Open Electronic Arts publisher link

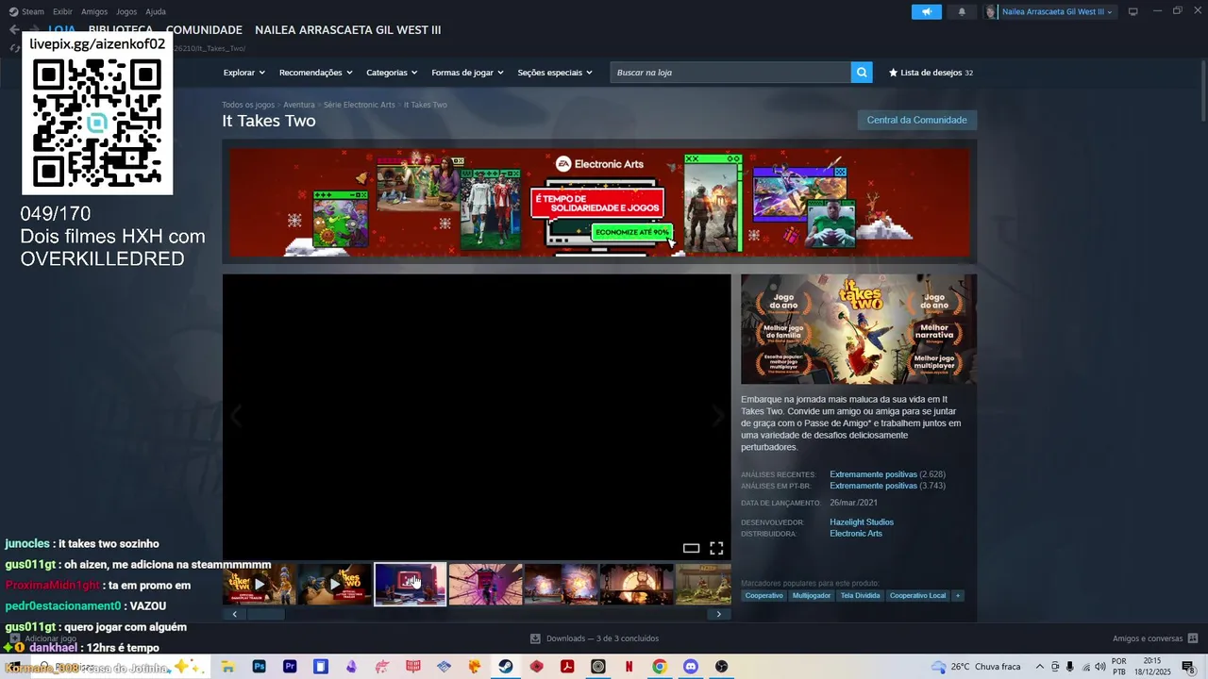(856, 534)
